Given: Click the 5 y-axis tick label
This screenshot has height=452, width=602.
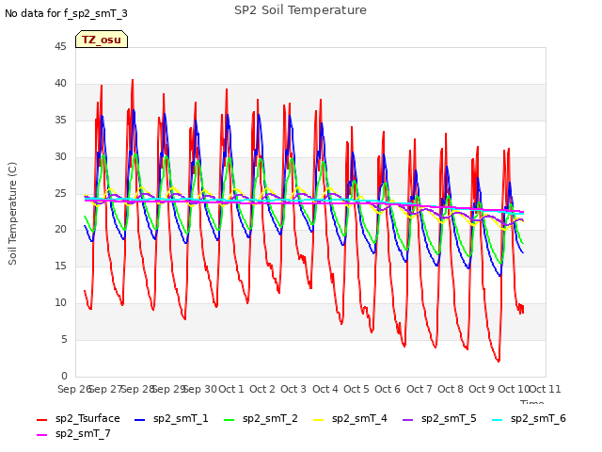Looking at the screenshot, I should tap(64, 340).
